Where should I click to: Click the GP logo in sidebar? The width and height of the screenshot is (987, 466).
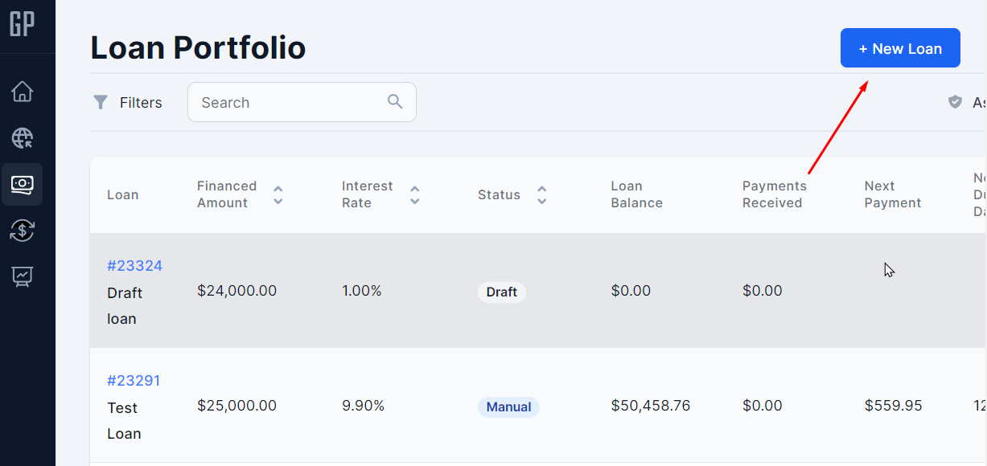[x=23, y=23]
